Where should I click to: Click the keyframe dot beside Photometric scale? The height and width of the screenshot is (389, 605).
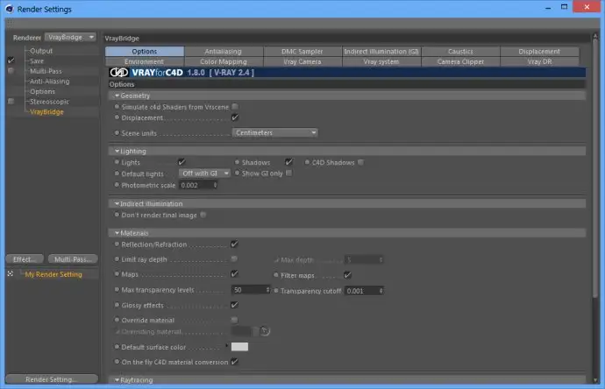[x=117, y=185]
